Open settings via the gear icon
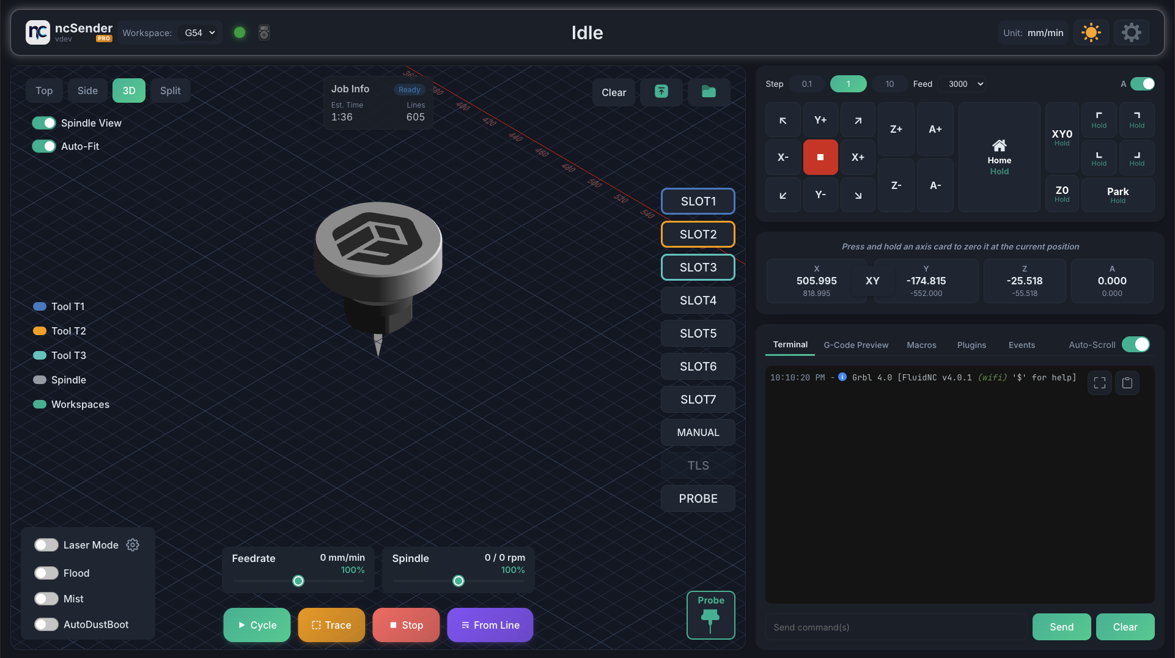Viewport: 1175px width, 658px height. (x=1131, y=32)
